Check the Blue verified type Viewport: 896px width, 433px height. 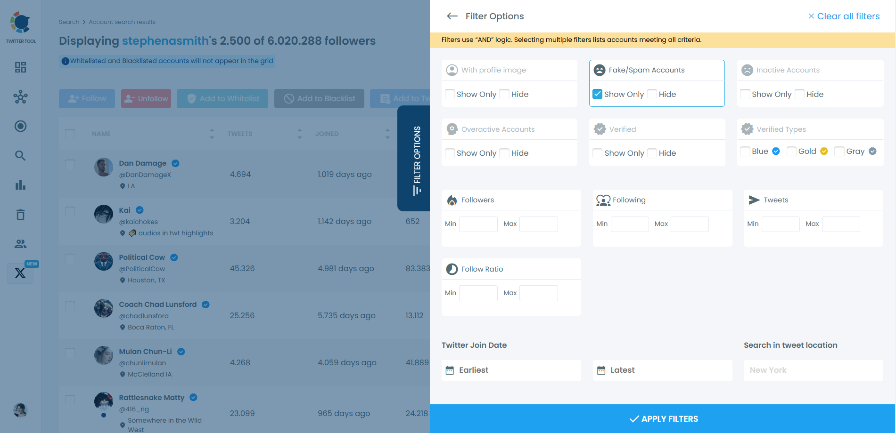745,151
